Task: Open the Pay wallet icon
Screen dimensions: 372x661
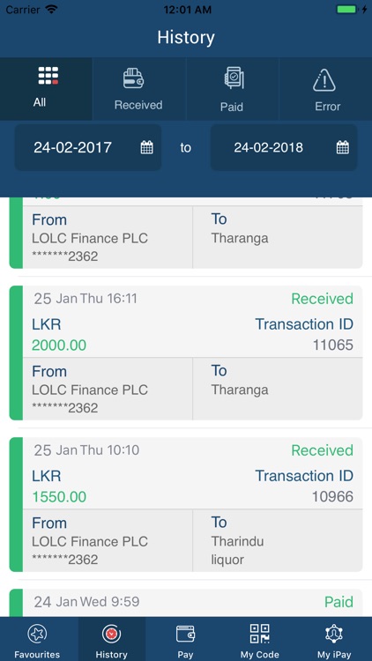Action: coord(186,634)
